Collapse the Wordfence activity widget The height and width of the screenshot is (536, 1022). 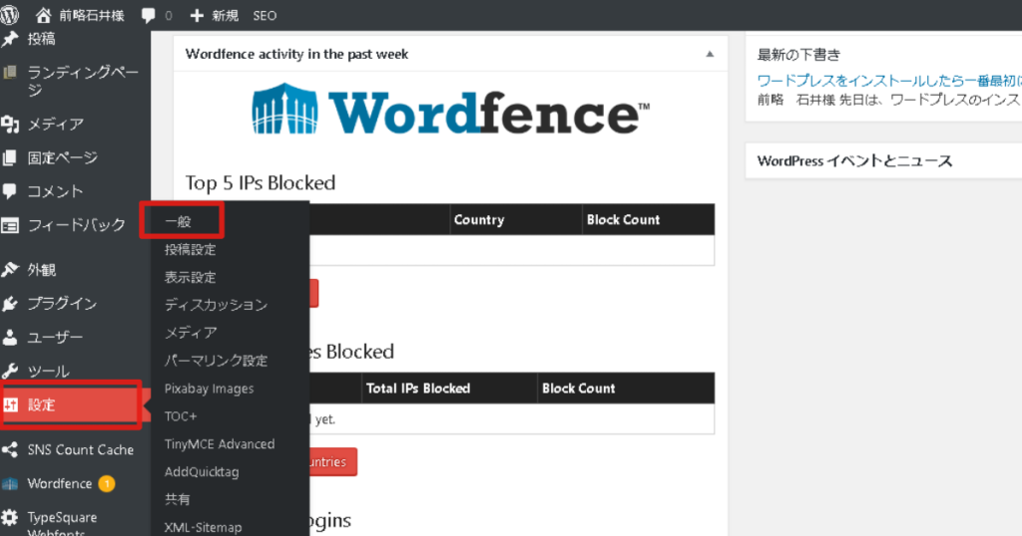(710, 54)
